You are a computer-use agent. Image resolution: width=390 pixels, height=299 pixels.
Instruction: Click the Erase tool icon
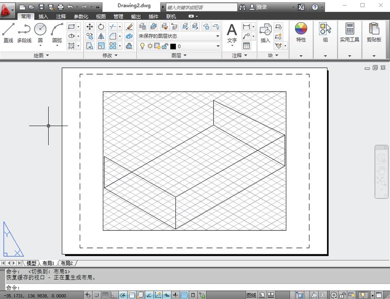point(129,26)
